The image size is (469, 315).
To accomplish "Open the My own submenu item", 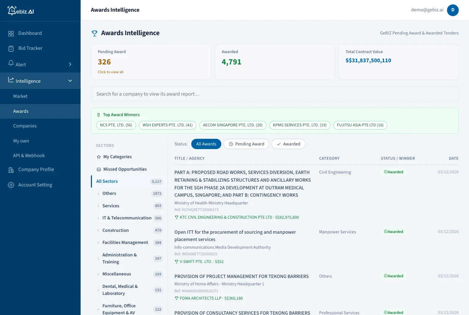I will 40,141.
